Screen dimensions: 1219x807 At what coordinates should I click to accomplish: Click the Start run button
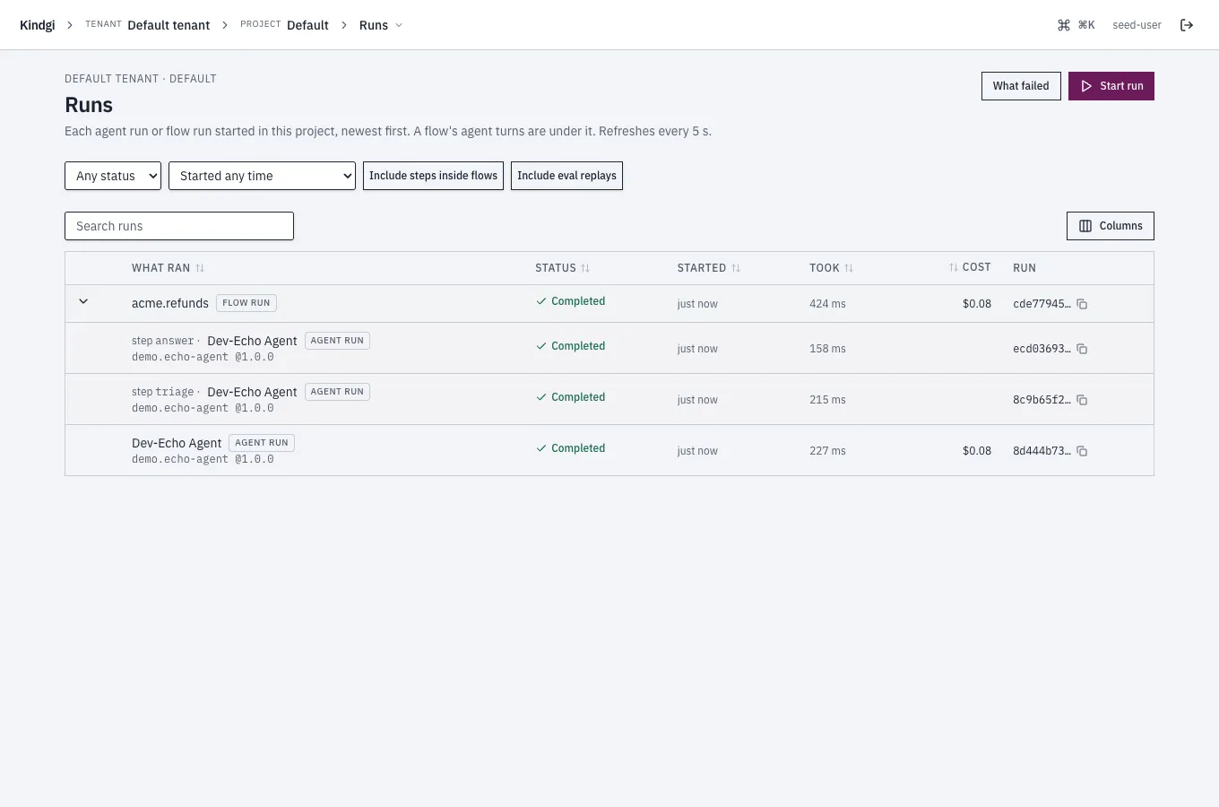[1111, 86]
